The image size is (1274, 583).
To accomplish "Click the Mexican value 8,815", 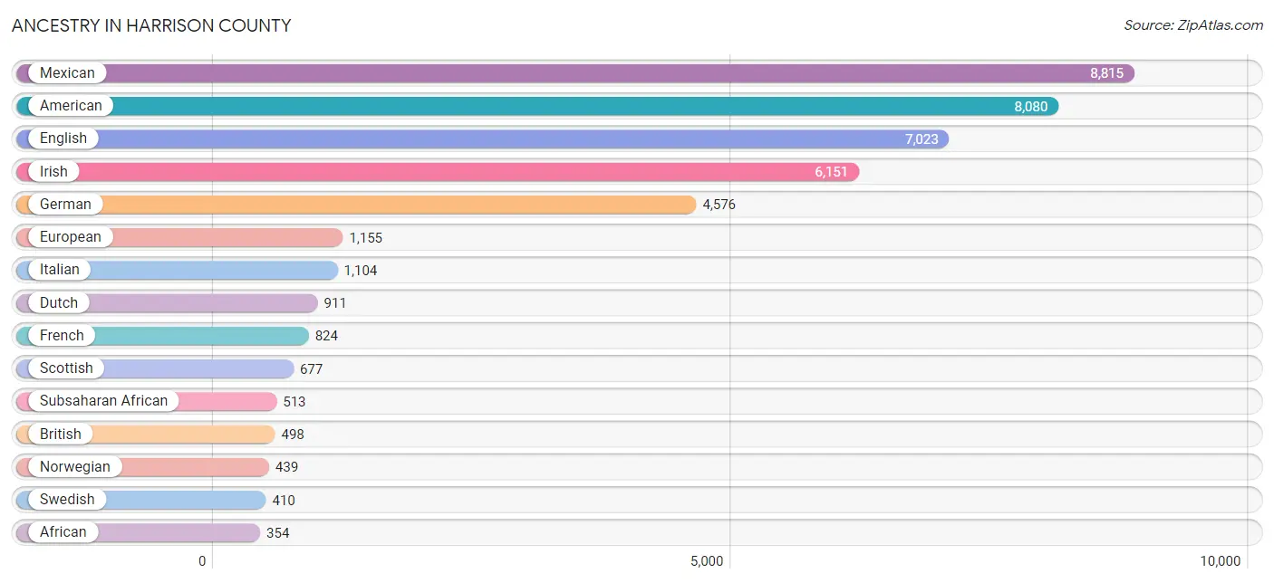I will pyautogui.click(x=1106, y=73).
